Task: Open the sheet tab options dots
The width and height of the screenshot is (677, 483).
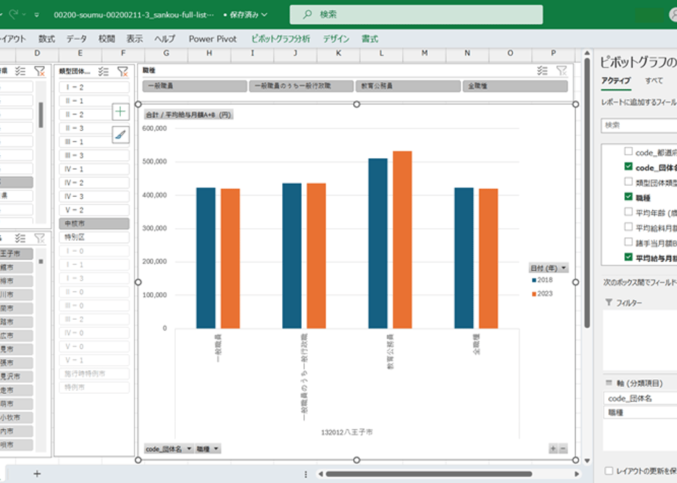Action: pyautogui.click(x=306, y=474)
